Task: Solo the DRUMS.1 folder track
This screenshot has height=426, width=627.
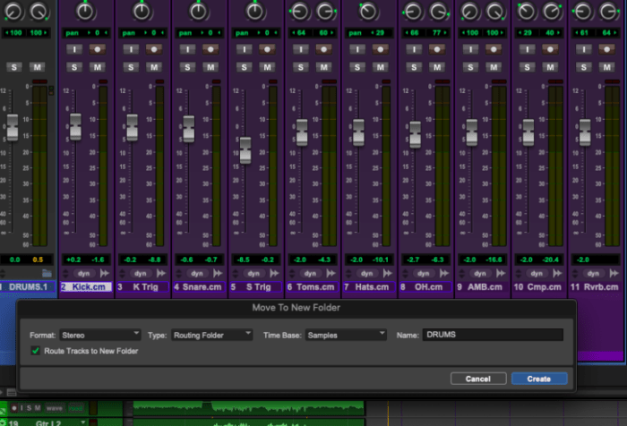Action: point(14,67)
